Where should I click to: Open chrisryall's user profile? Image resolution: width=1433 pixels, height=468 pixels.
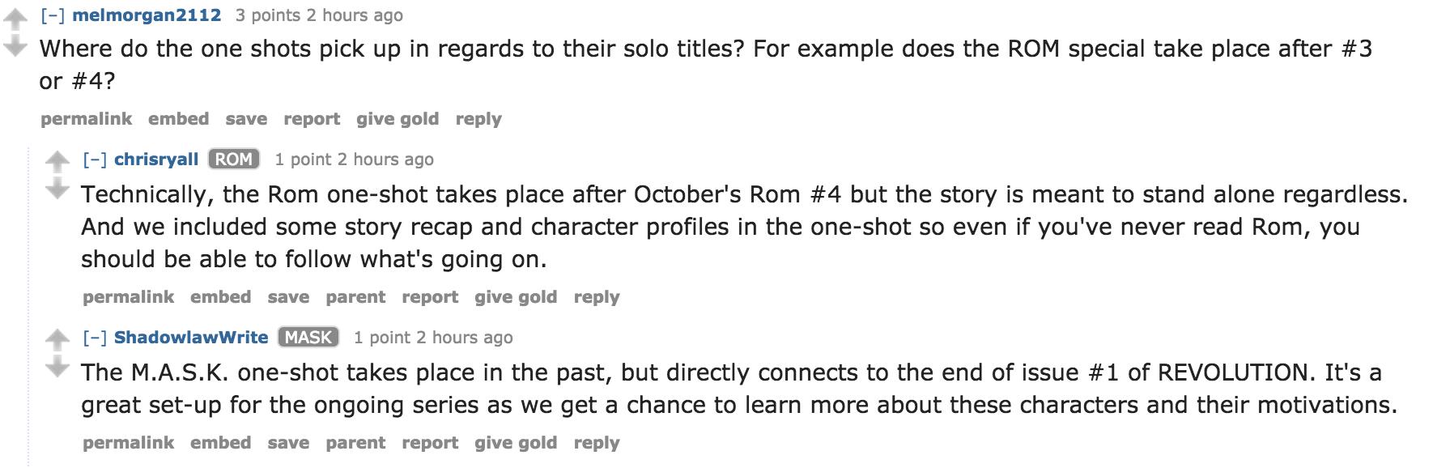coord(156,160)
